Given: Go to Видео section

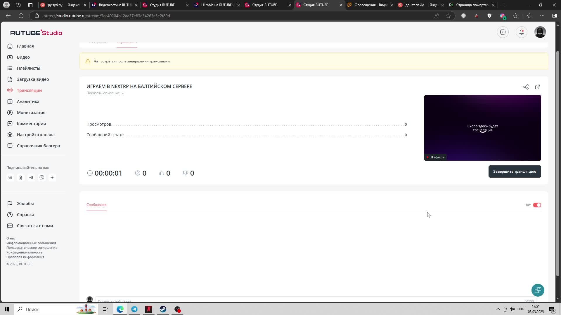Looking at the screenshot, I should pyautogui.click(x=23, y=57).
